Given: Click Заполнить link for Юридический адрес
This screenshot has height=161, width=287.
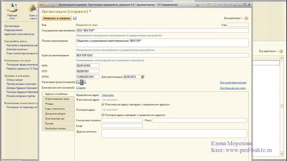Looking at the screenshot, I should (108, 95).
